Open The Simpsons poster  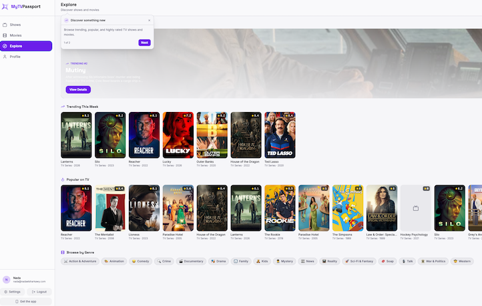(x=348, y=208)
